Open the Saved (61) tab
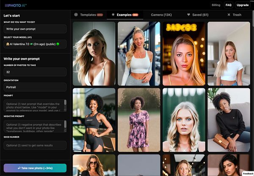This screenshot has width=254, height=176. (x=198, y=15)
